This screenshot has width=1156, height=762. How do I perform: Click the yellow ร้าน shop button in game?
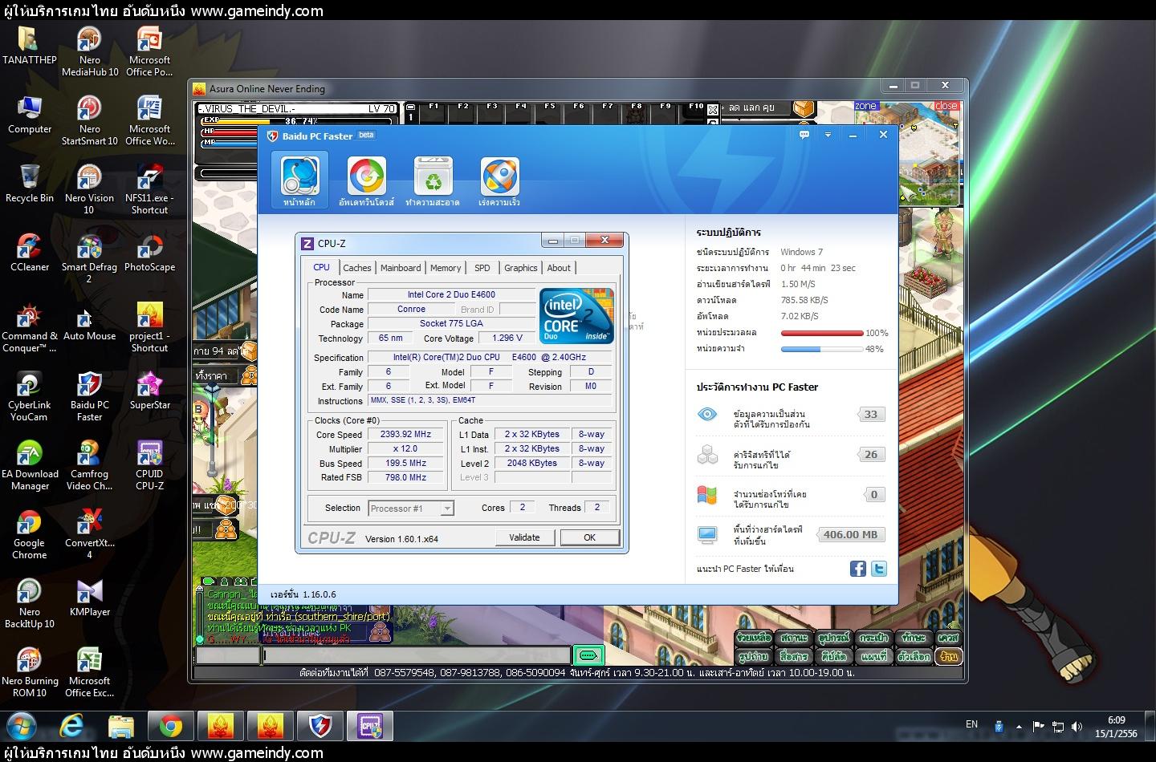point(950,656)
